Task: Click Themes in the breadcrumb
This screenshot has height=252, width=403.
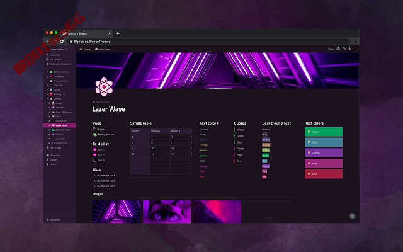Action: (x=87, y=49)
